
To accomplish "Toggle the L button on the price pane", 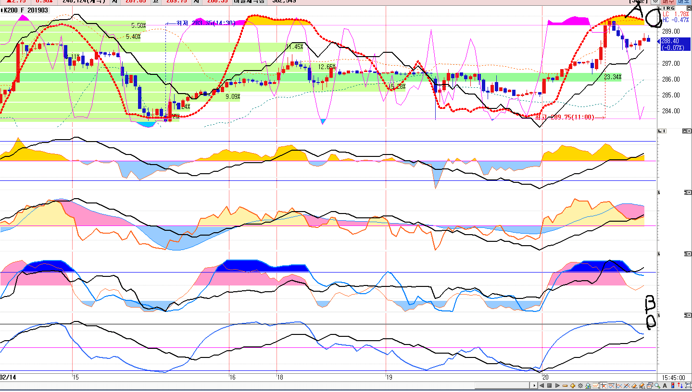I will click(660, 9).
